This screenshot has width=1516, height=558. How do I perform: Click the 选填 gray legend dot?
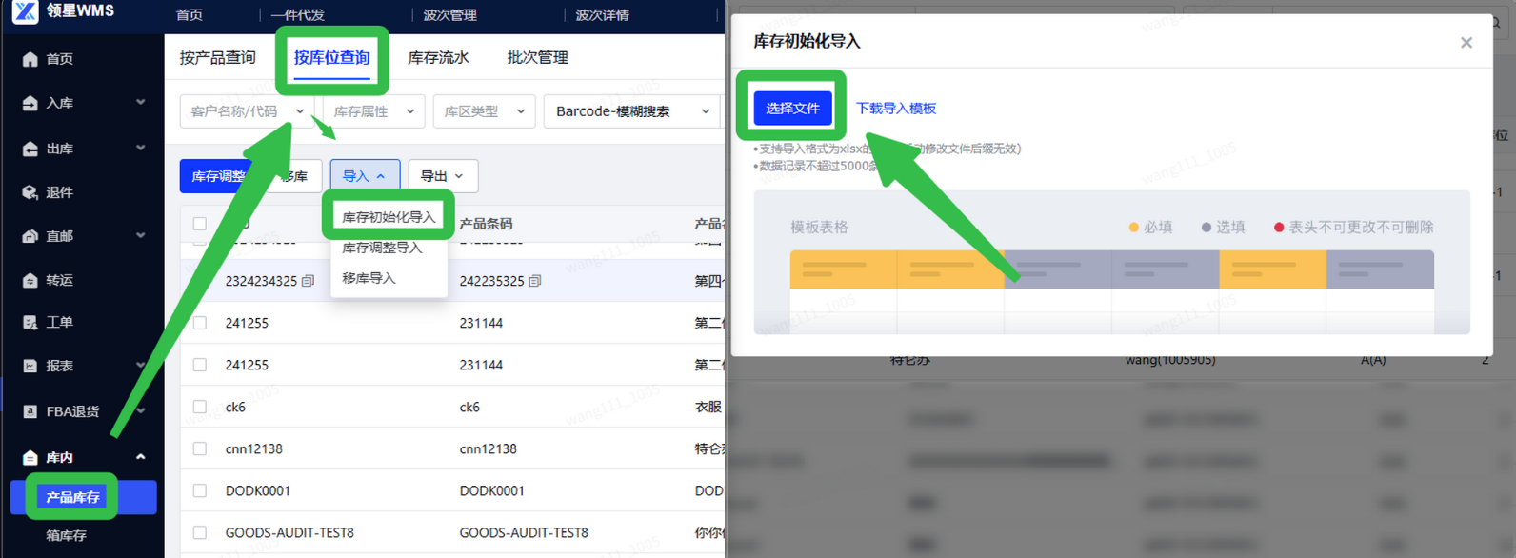click(1207, 228)
